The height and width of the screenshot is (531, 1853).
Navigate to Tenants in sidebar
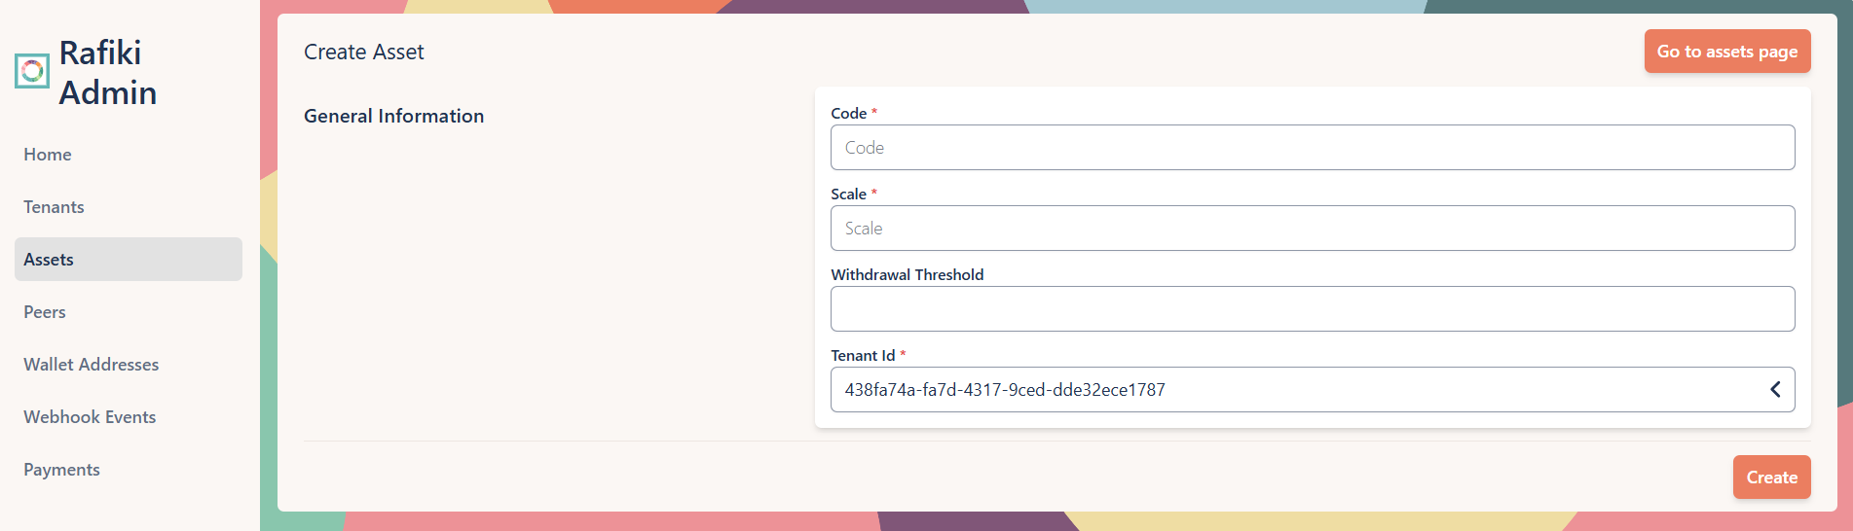point(54,207)
